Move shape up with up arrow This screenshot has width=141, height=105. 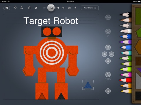click(108, 47)
